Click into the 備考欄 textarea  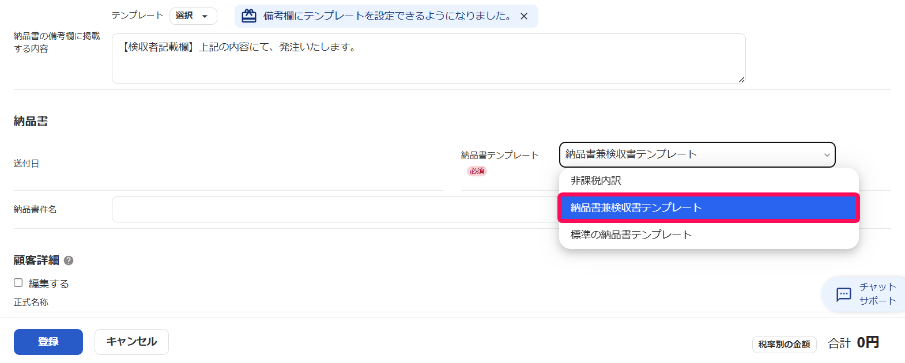(428, 58)
